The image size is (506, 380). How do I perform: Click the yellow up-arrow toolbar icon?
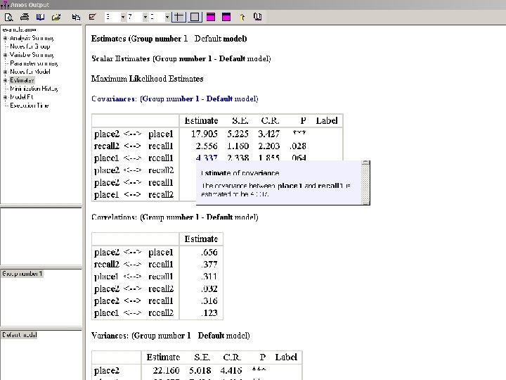pyautogui.click(x=242, y=17)
